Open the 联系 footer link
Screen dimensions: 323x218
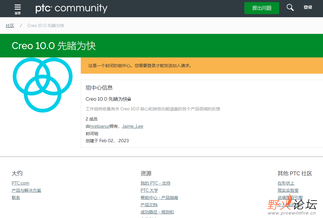point(16,198)
